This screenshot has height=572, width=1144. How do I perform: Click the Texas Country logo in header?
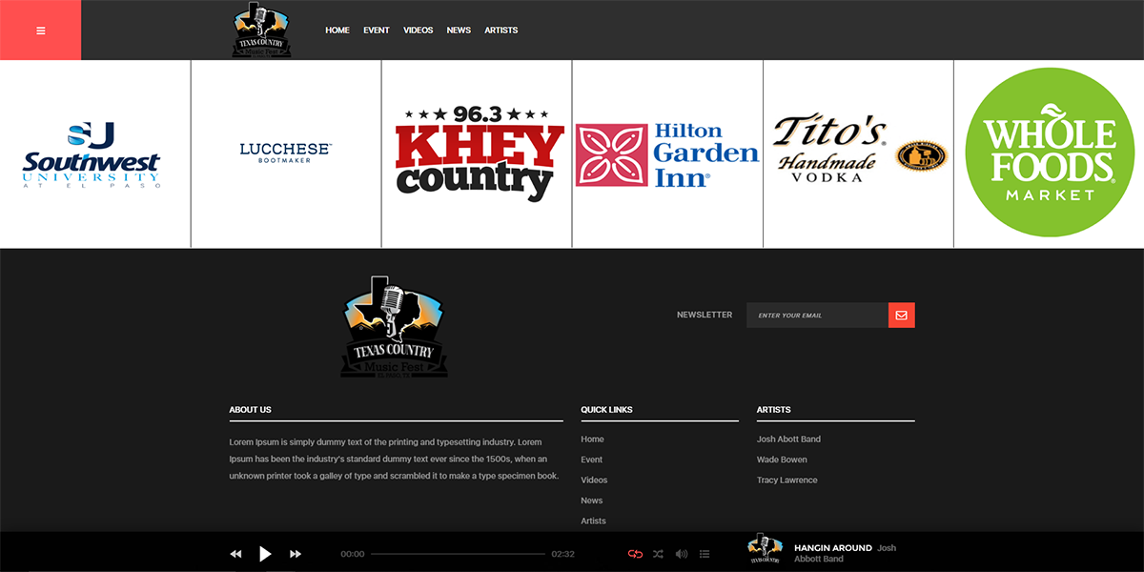(x=262, y=31)
